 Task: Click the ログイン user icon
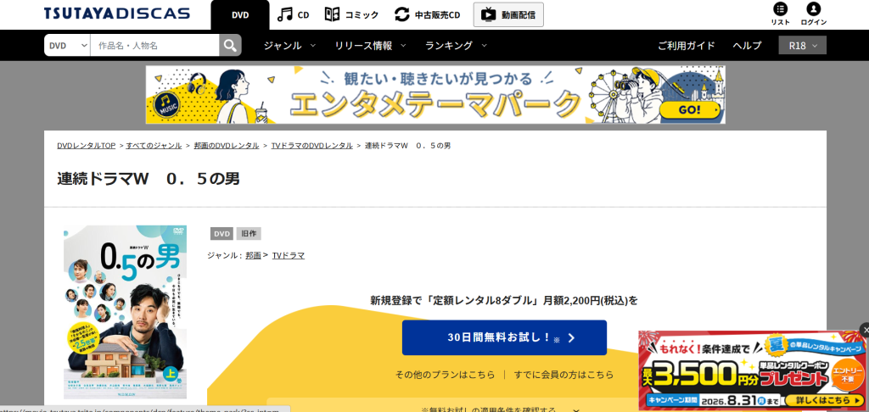[x=814, y=14]
